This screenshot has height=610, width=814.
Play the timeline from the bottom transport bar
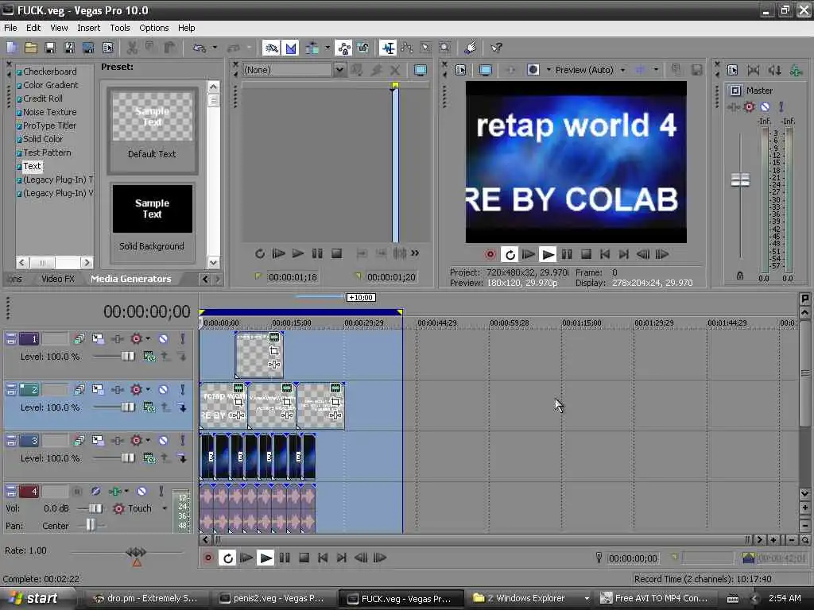click(x=266, y=558)
